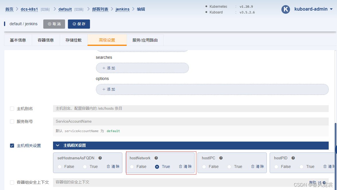Open the dcs-k8s1 cluster breadcrumb
The image size is (337, 190).
[29, 9]
